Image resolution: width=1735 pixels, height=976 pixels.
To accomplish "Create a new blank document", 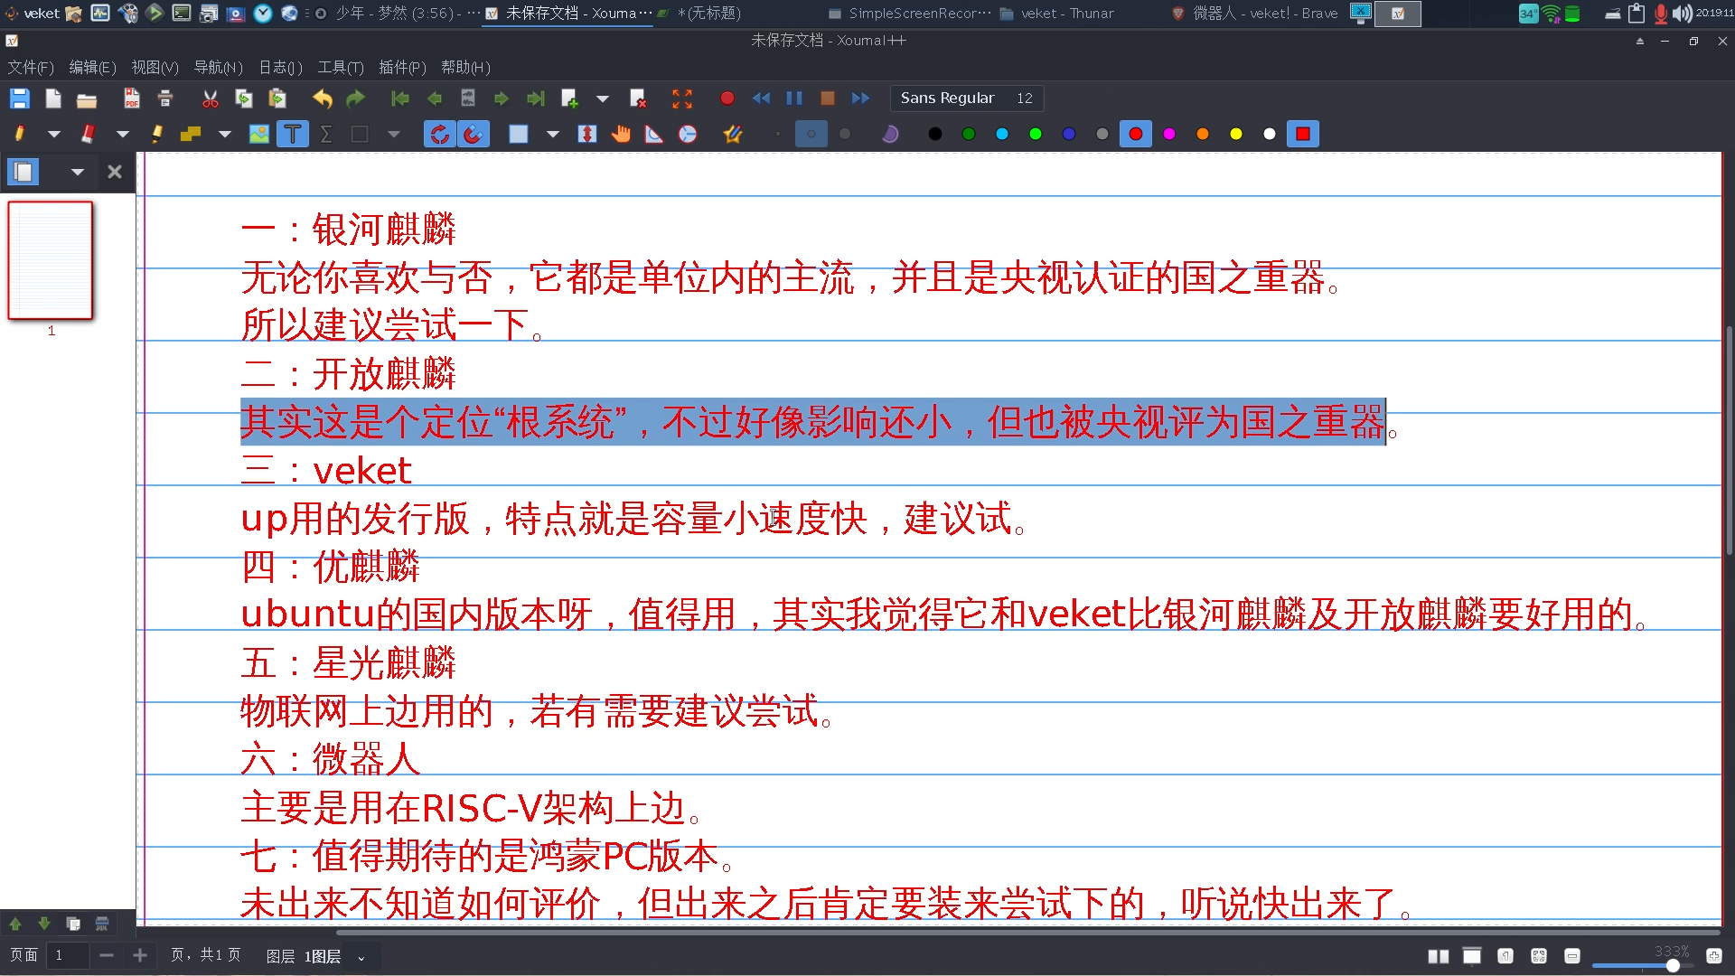I will (x=53, y=99).
